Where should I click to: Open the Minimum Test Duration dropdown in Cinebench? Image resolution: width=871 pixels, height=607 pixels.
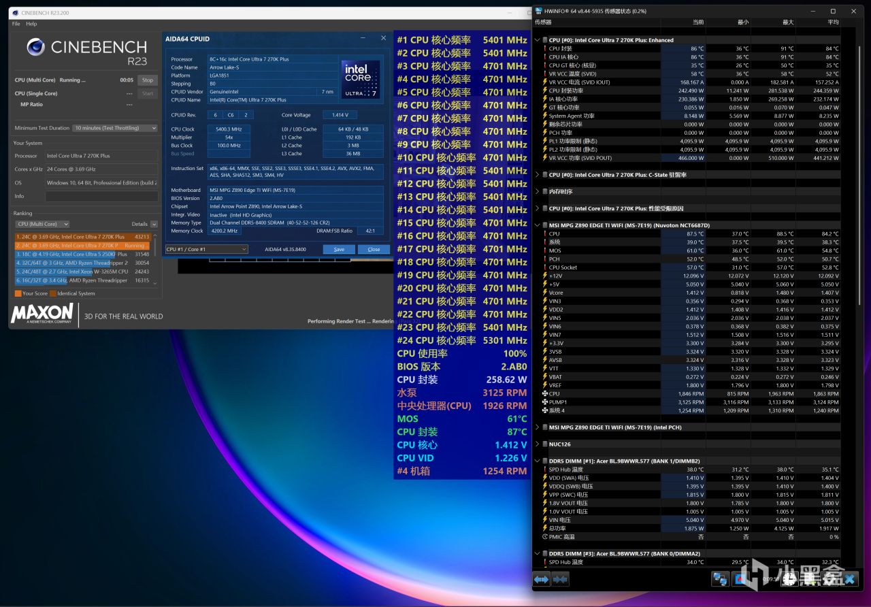point(116,128)
